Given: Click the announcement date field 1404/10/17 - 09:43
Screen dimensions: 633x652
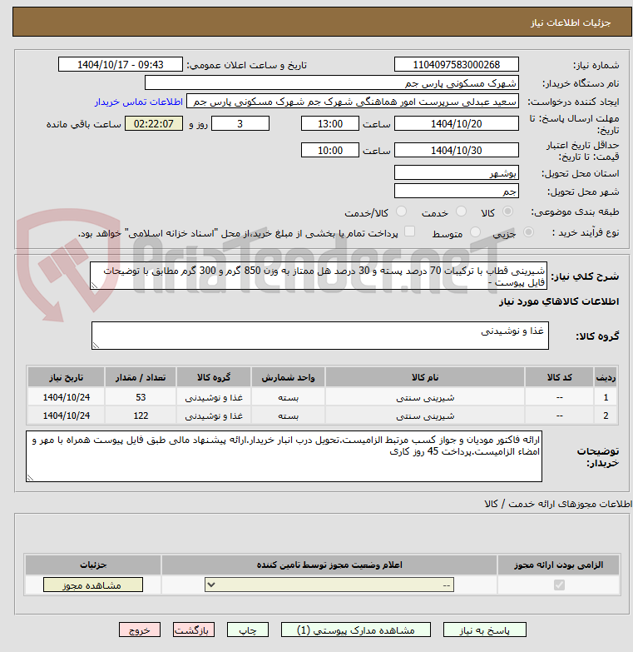Looking at the screenshot, I should tap(121, 64).
